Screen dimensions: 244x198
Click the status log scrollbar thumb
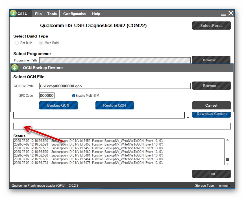pos(227,159)
